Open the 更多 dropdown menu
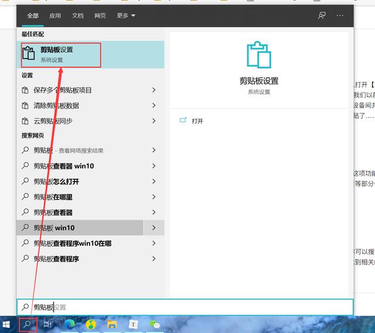 (126, 16)
